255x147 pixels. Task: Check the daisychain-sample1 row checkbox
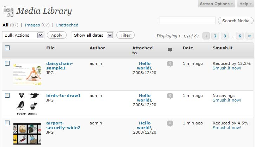coord(7,63)
